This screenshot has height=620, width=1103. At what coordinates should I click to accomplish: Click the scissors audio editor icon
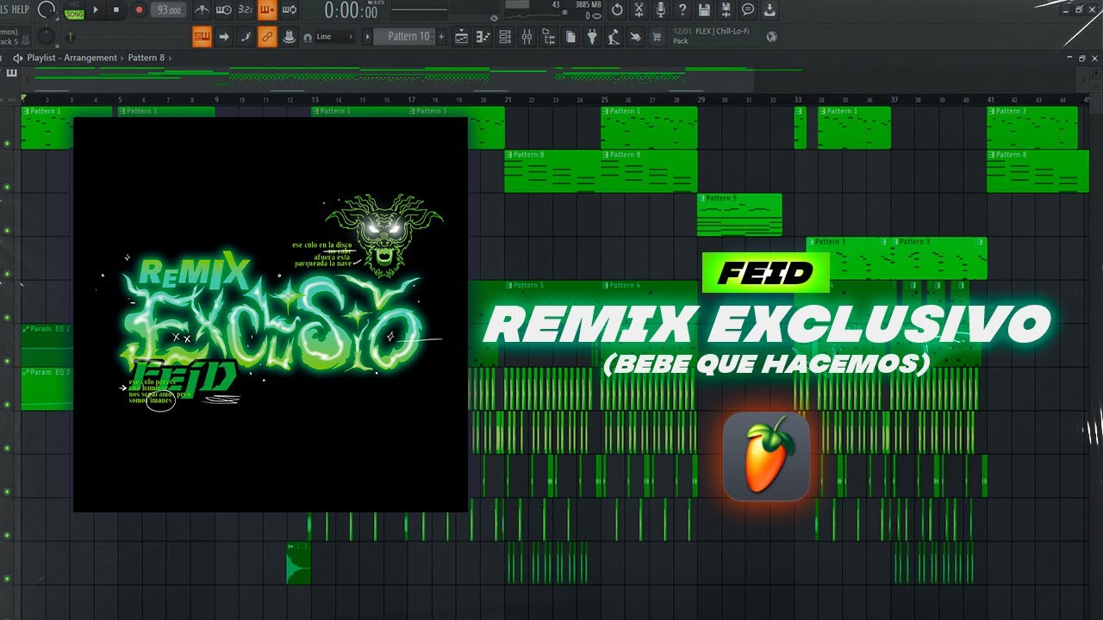point(639,10)
